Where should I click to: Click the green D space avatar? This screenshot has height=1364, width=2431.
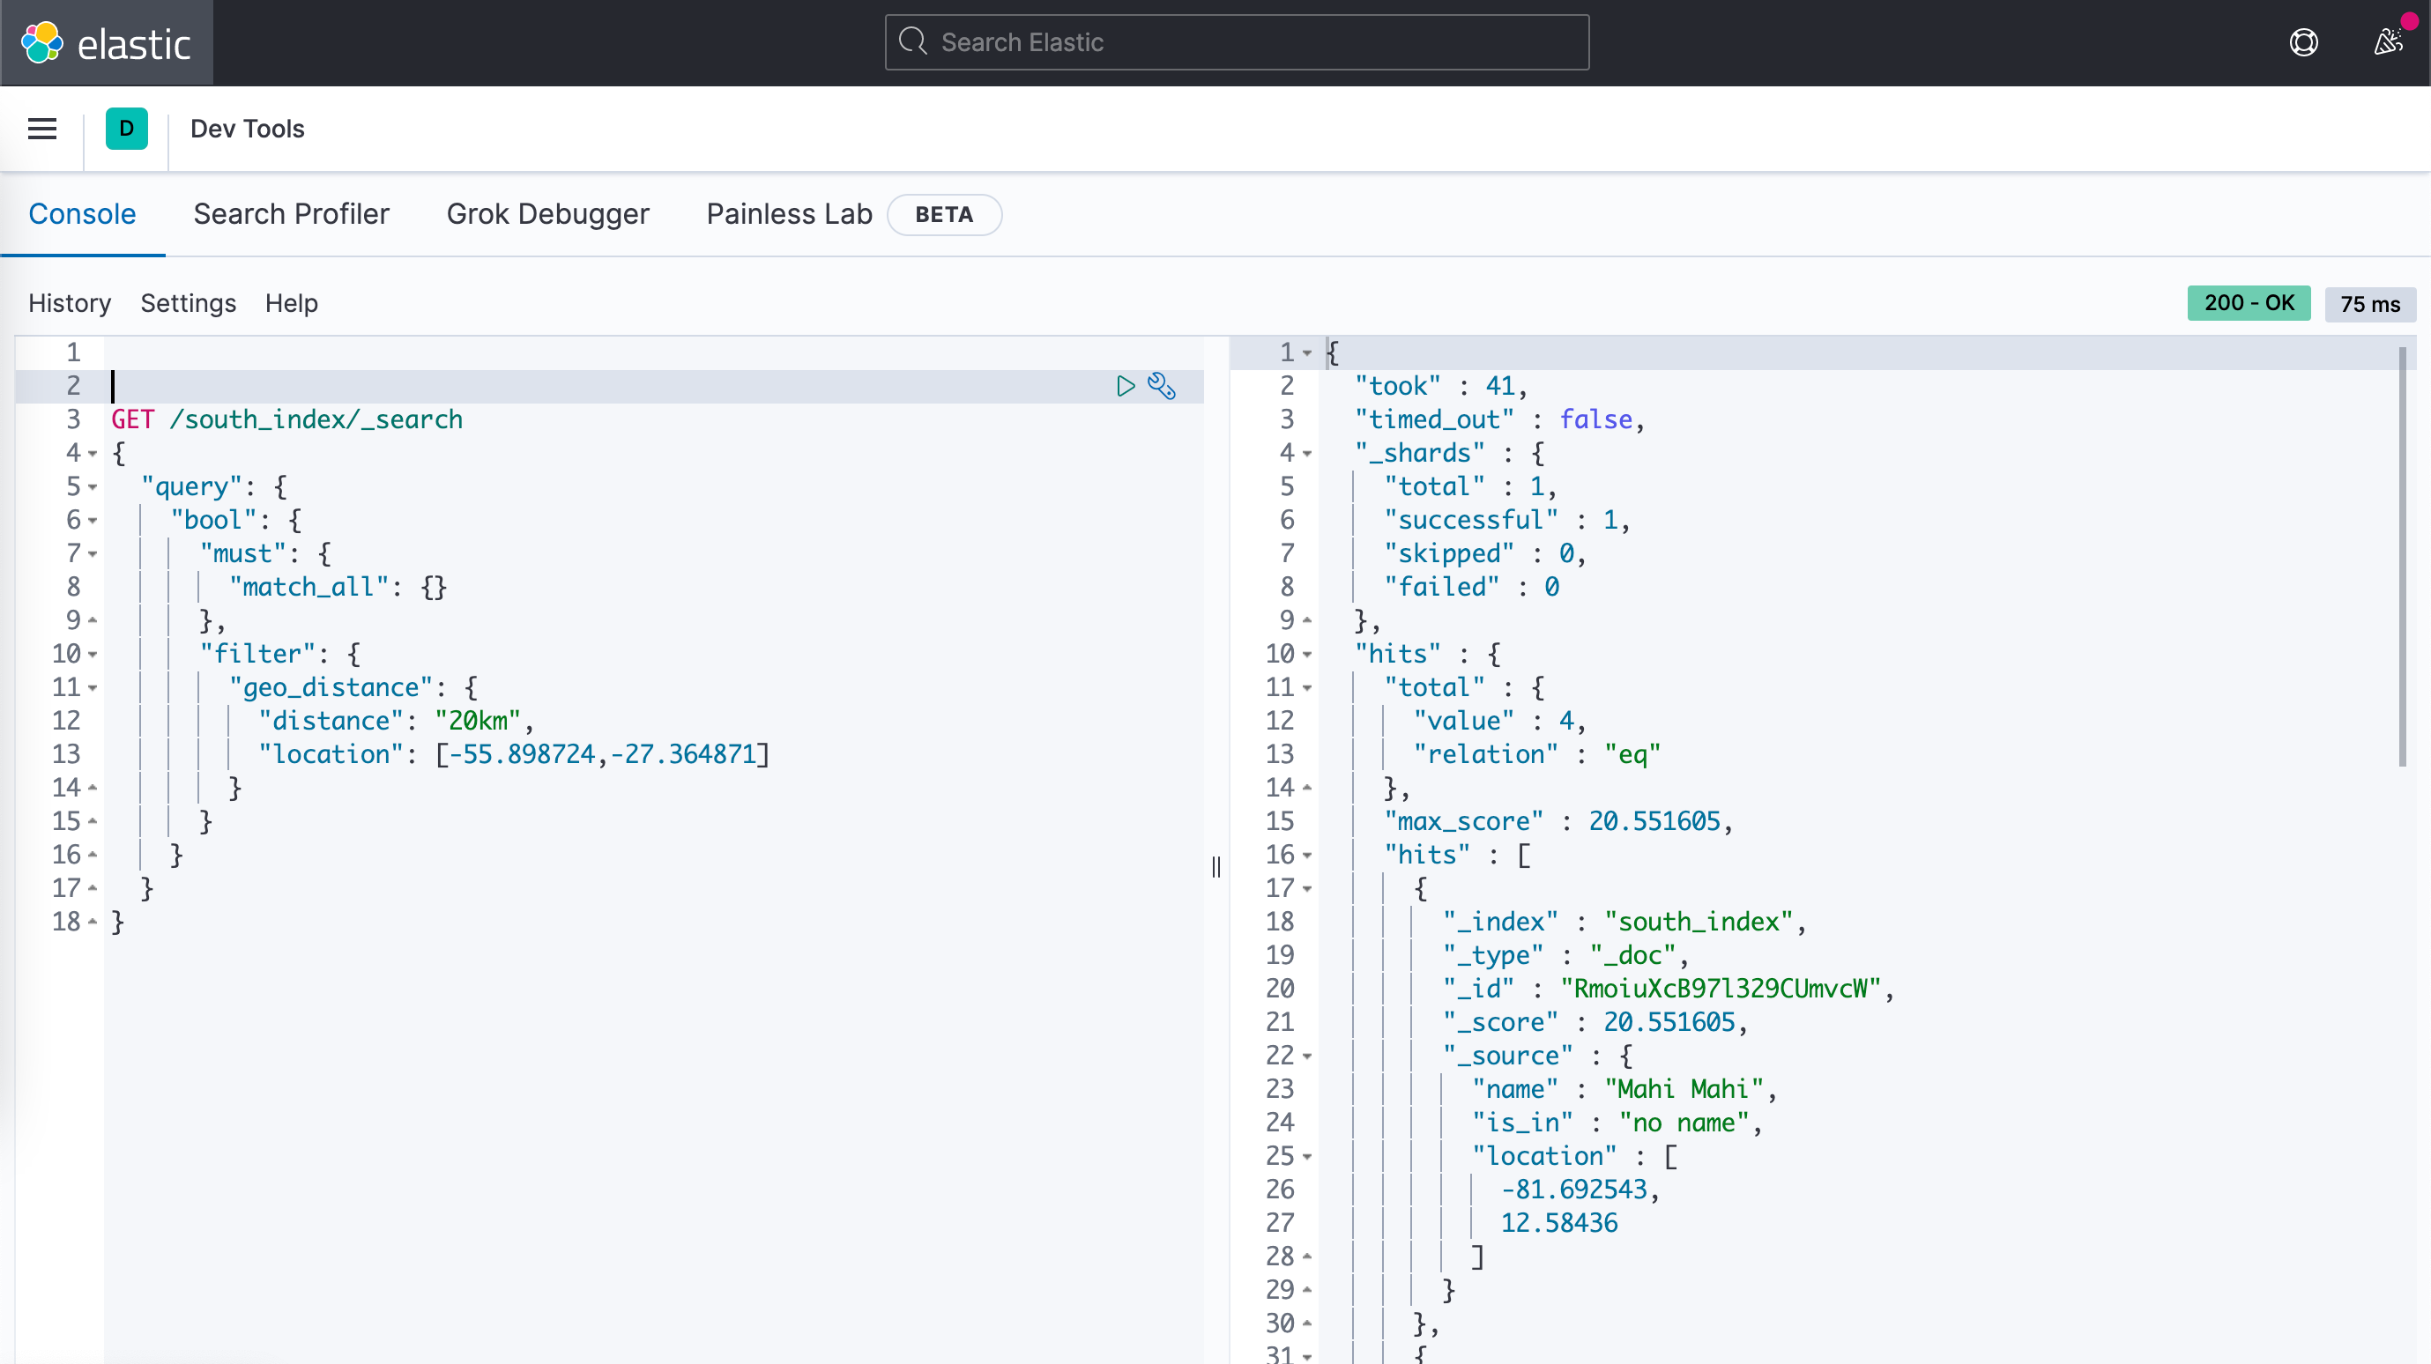coord(126,129)
